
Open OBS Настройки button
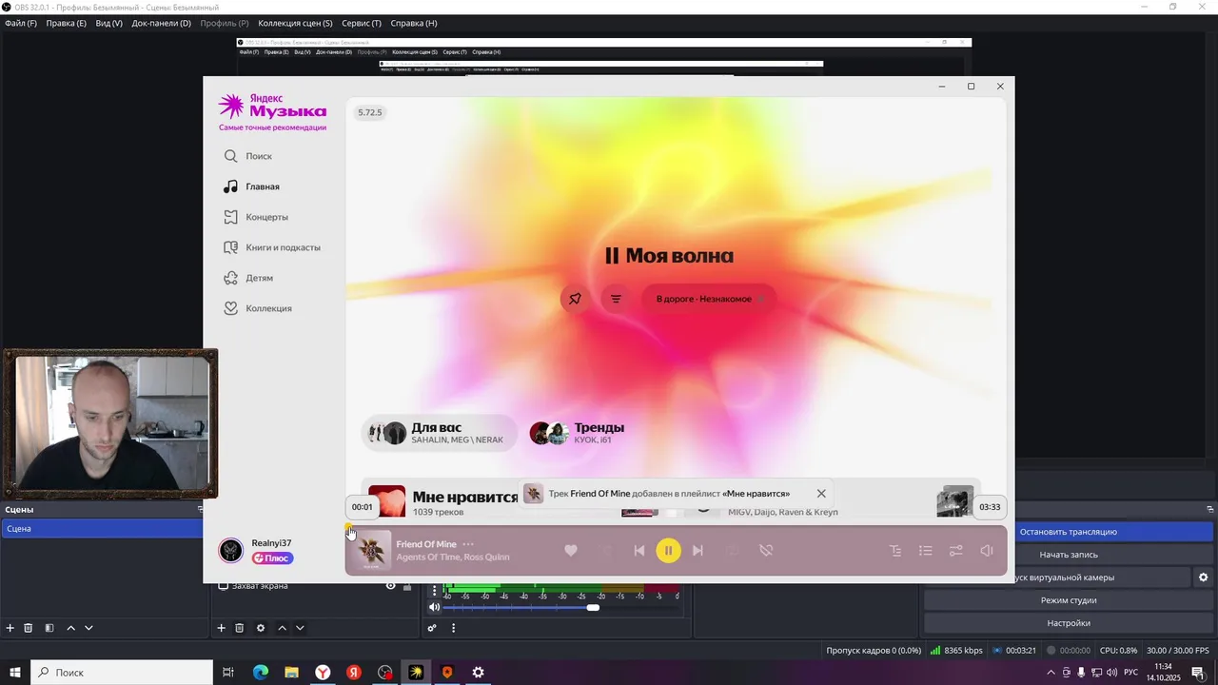click(x=1068, y=623)
